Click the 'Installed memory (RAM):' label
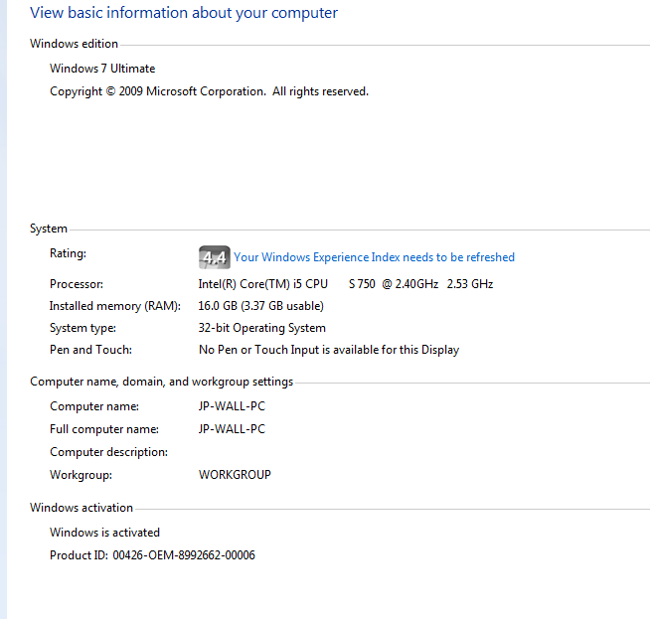Screen dimensions: 650x619 pyautogui.click(x=115, y=306)
